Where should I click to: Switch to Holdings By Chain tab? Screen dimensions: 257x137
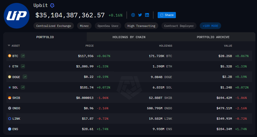pos(129,37)
